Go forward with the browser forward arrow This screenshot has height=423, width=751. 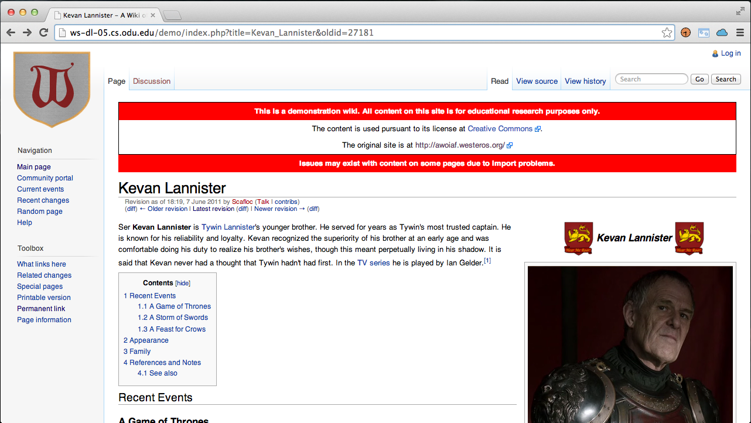coord(27,33)
